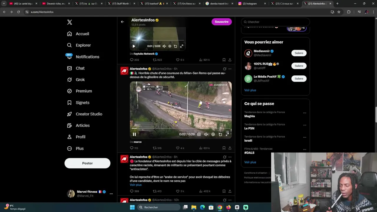This screenshot has width=377, height=212.
Task: Open Marvel fitness account menu dots
Action: 111,194
